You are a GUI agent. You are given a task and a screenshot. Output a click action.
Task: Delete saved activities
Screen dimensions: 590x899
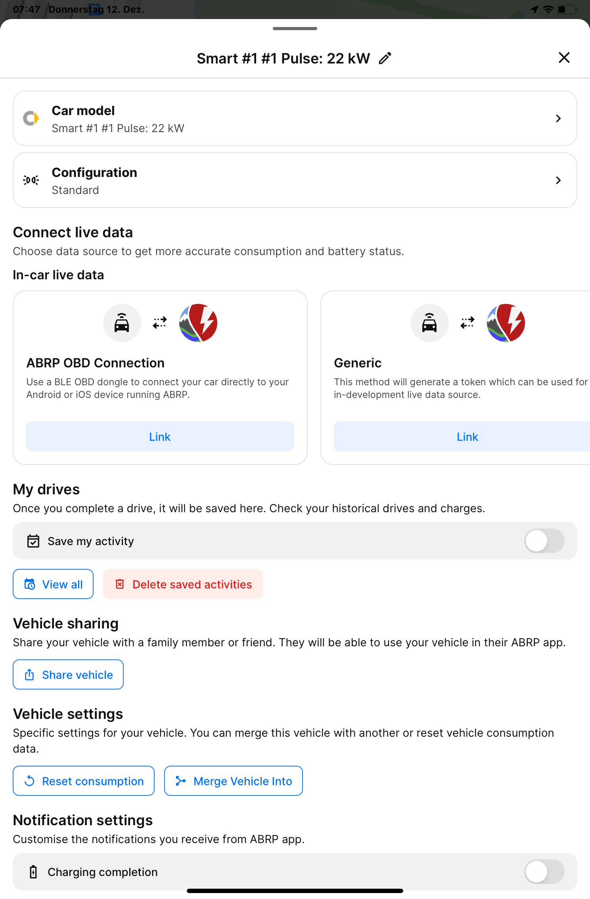(183, 584)
